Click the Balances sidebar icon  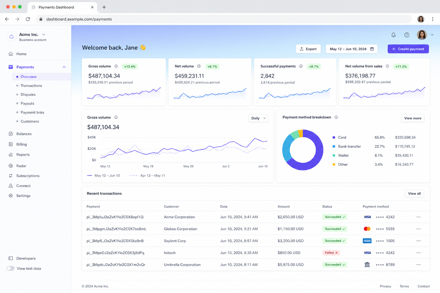[x=11, y=134]
